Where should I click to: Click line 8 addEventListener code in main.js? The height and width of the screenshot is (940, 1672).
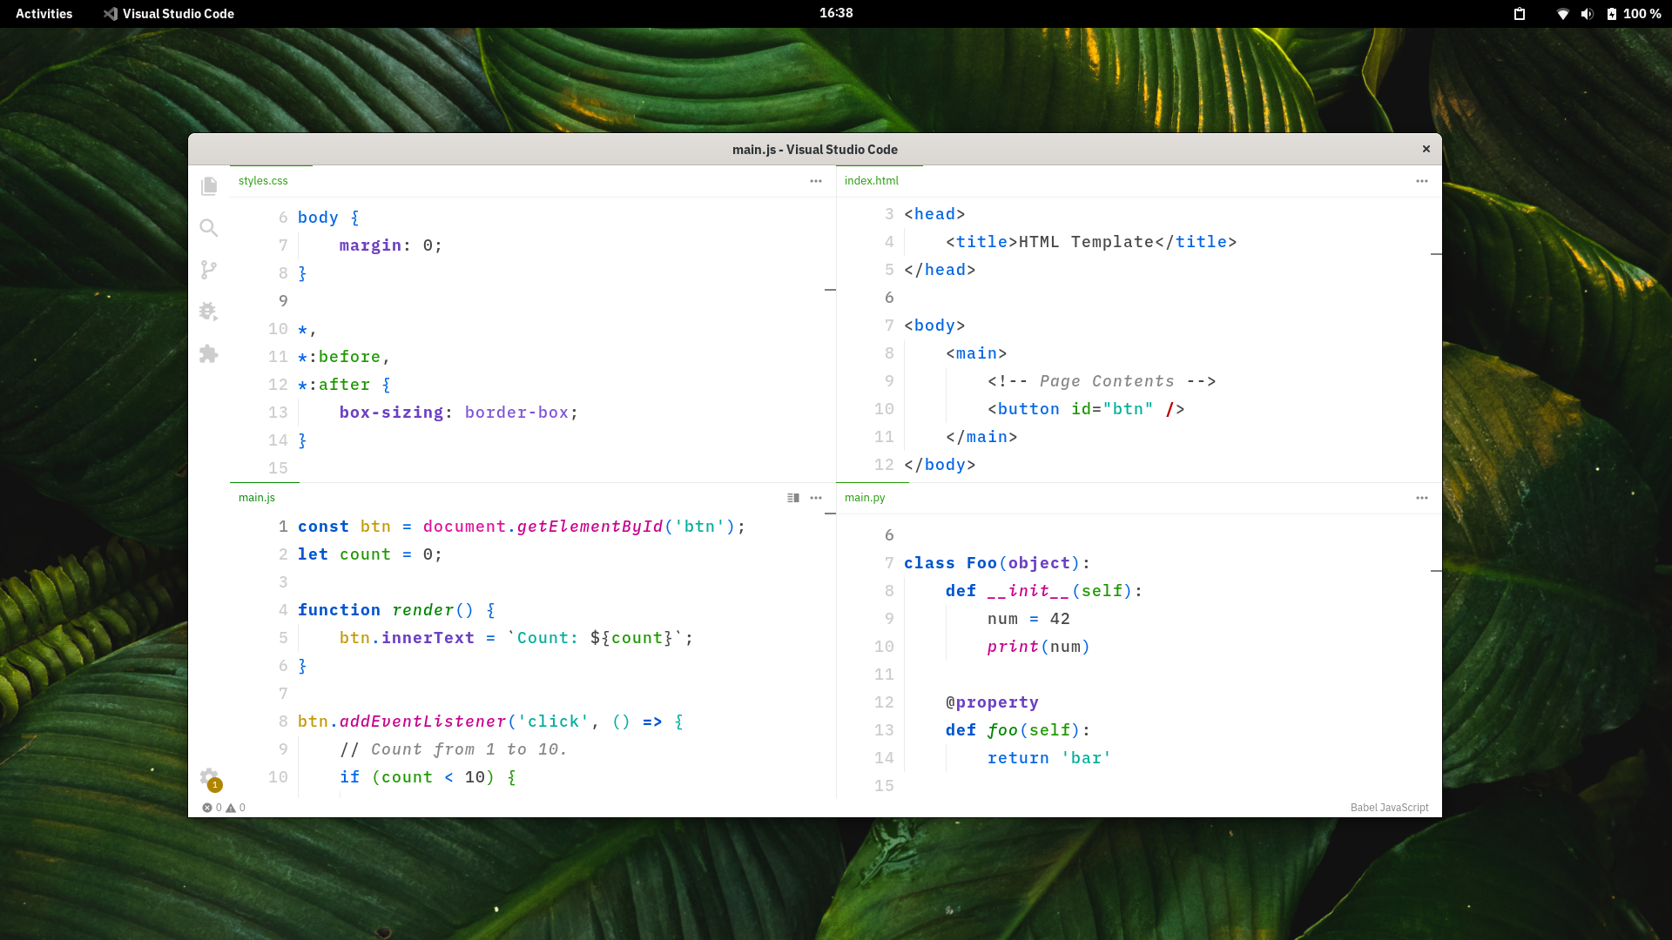[422, 722]
